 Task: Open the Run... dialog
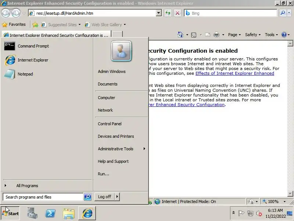tap(103, 174)
